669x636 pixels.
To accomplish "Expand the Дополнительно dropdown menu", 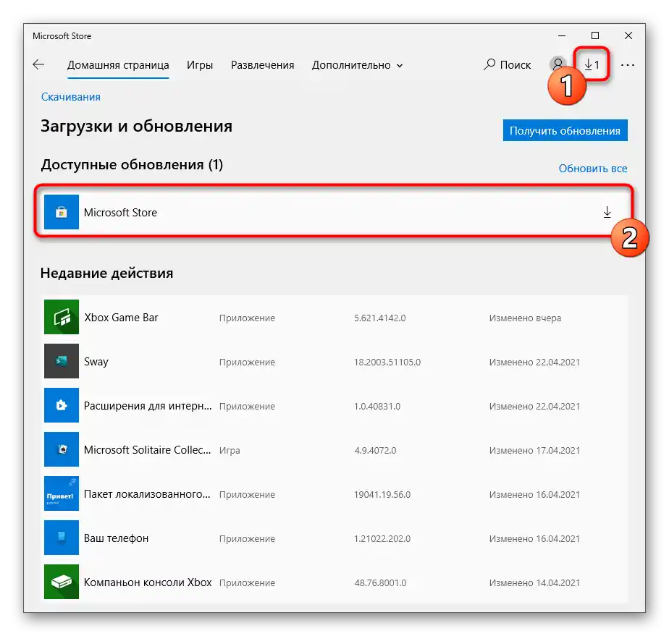I will pyautogui.click(x=357, y=65).
